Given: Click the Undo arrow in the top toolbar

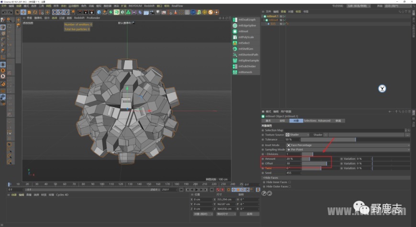Looking at the screenshot, I should click(x=4, y=12).
